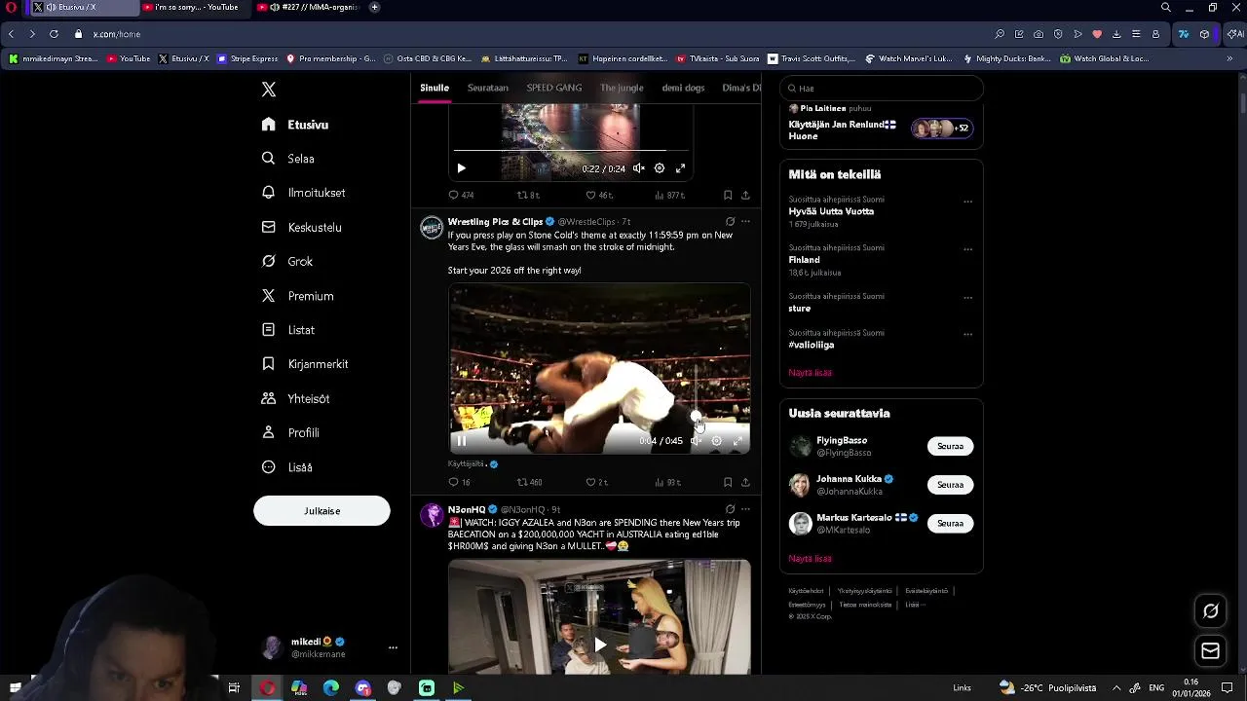
Task: Open Wrestling Pics & Clips profile avatar
Action: [x=432, y=228]
